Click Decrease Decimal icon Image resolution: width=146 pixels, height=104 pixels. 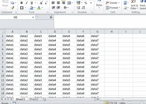(83, 8)
